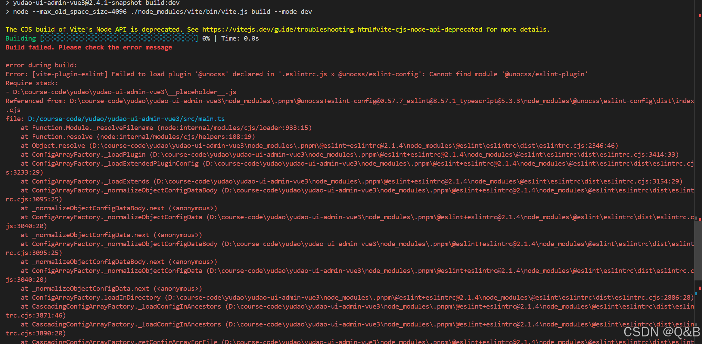Click the Function.resolve stack trace line
The height and width of the screenshot is (344, 702).
click(138, 137)
